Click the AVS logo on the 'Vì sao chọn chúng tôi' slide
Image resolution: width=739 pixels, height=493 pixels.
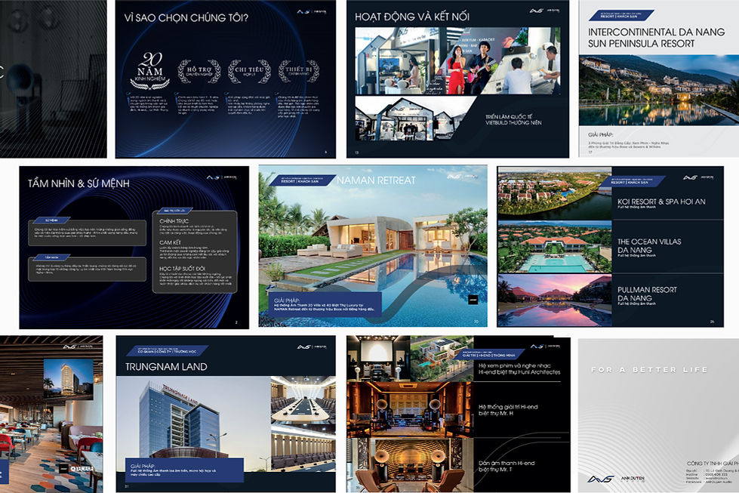[312, 12]
